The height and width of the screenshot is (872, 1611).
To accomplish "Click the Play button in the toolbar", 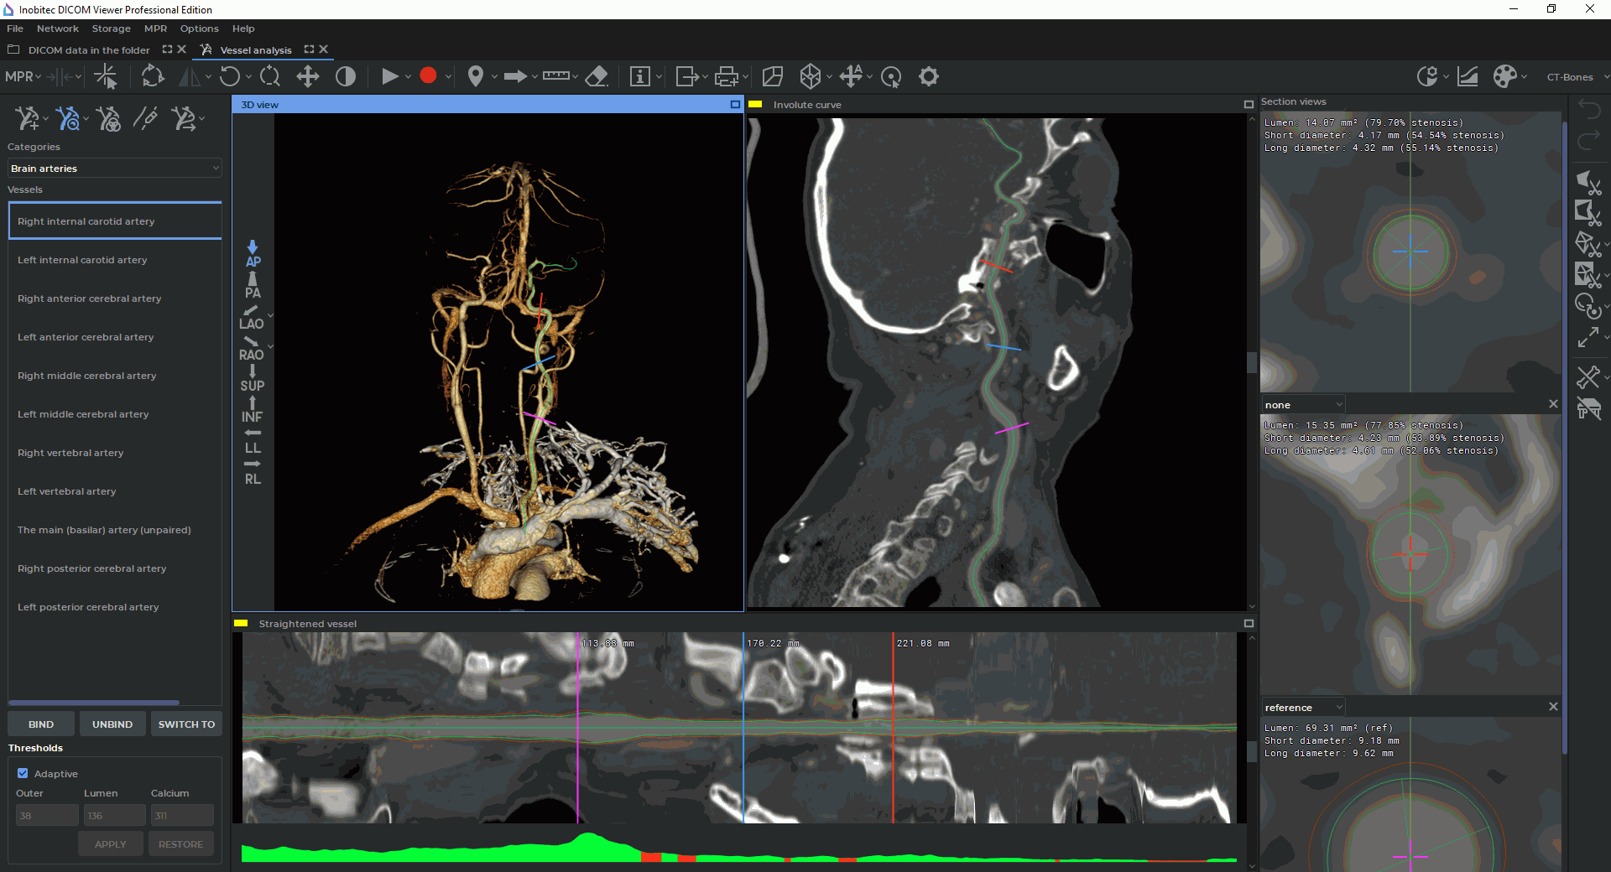I will [x=389, y=76].
